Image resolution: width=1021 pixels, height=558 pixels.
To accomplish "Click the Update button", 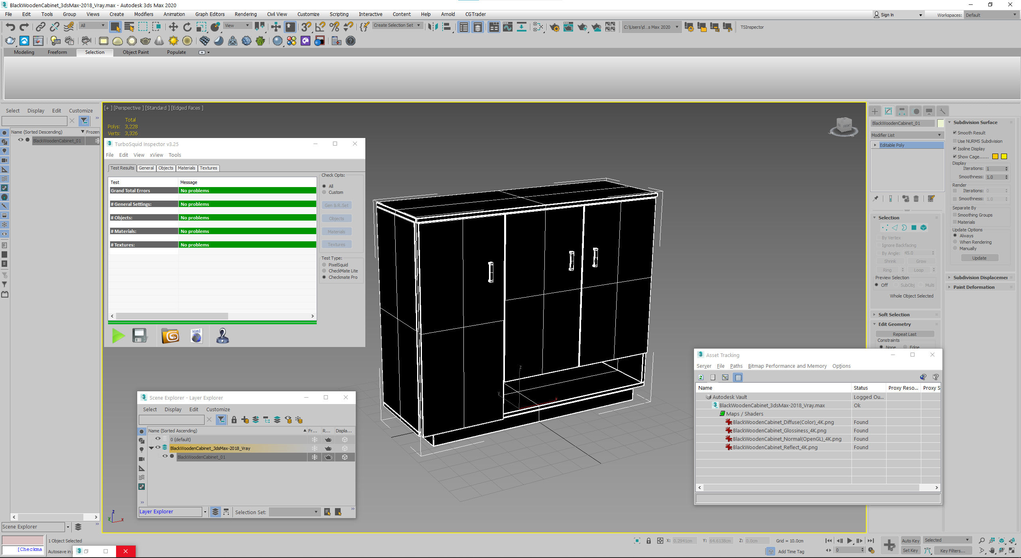I will [979, 258].
